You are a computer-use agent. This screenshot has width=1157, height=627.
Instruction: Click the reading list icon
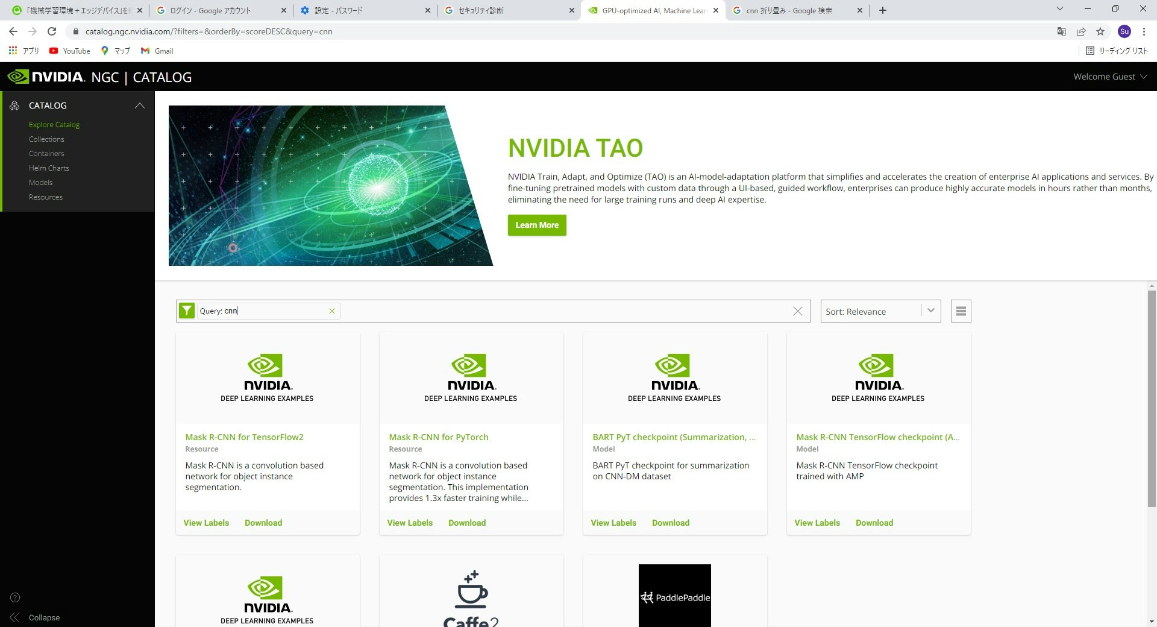[x=1090, y=51]
